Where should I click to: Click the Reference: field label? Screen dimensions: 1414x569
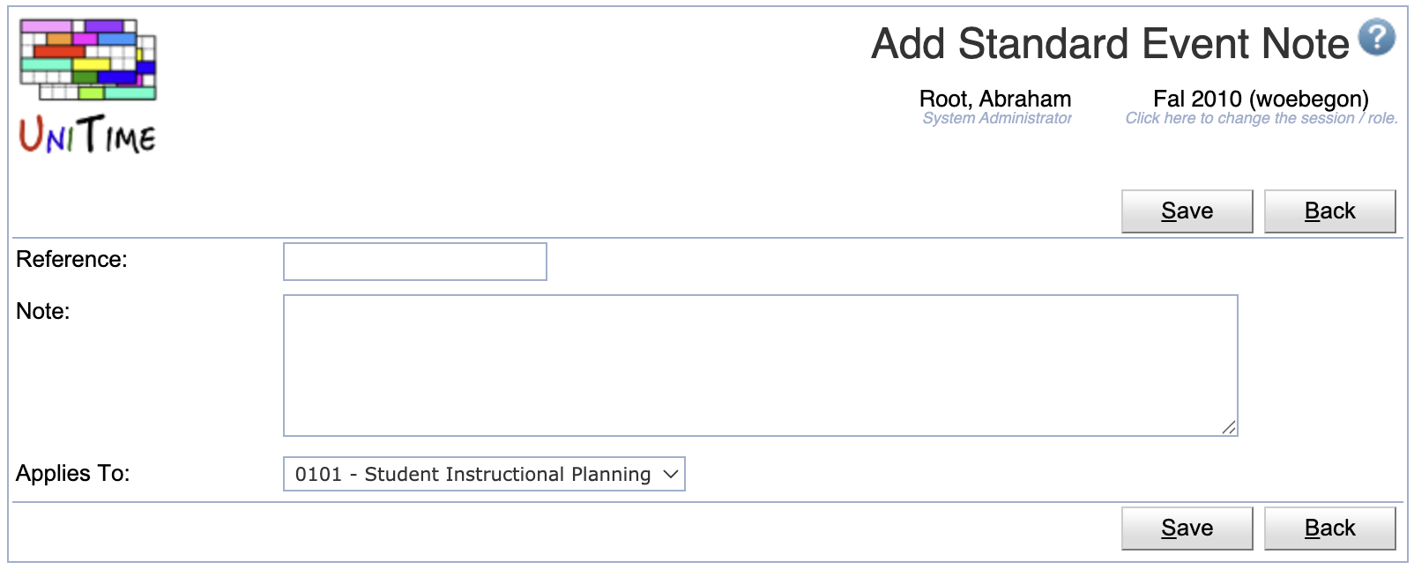point(71,259)
